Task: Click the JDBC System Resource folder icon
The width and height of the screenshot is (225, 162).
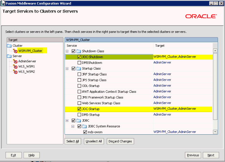Action: 84,126
